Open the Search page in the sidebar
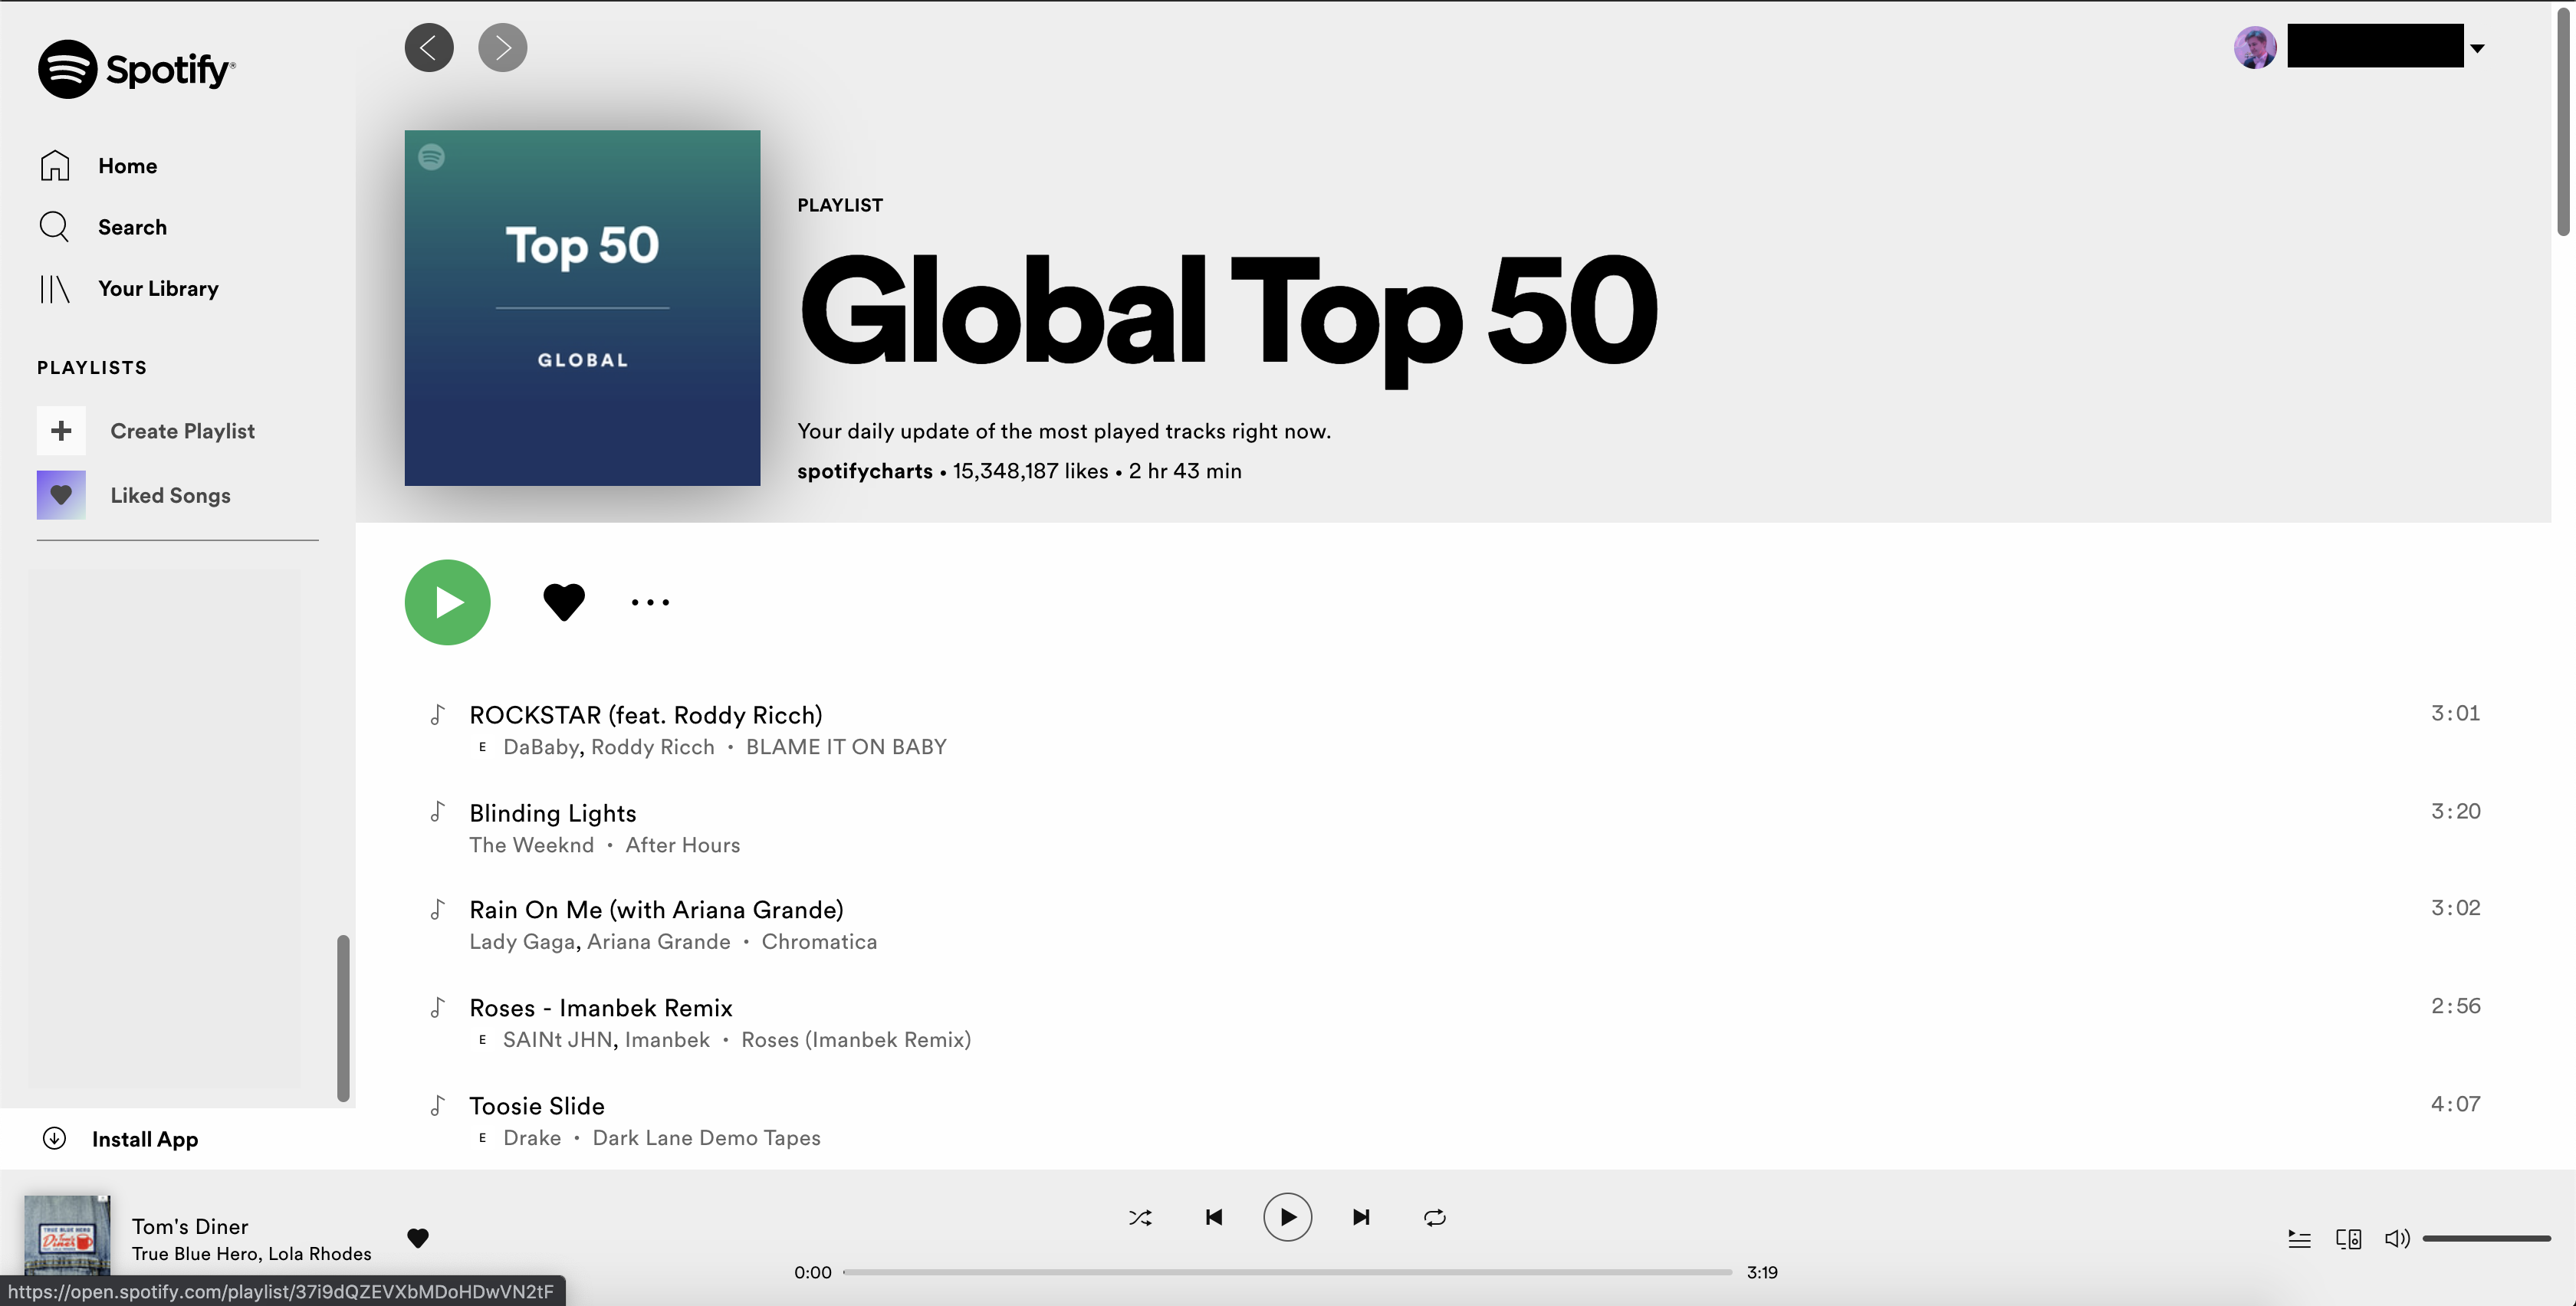Screen dimensions: 2576x1306 coord(131,227)
